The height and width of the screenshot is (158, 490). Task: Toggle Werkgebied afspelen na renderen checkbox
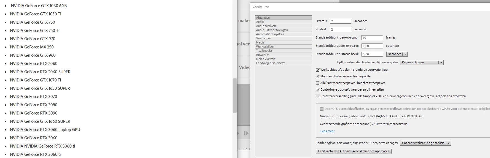coord(318,70)
